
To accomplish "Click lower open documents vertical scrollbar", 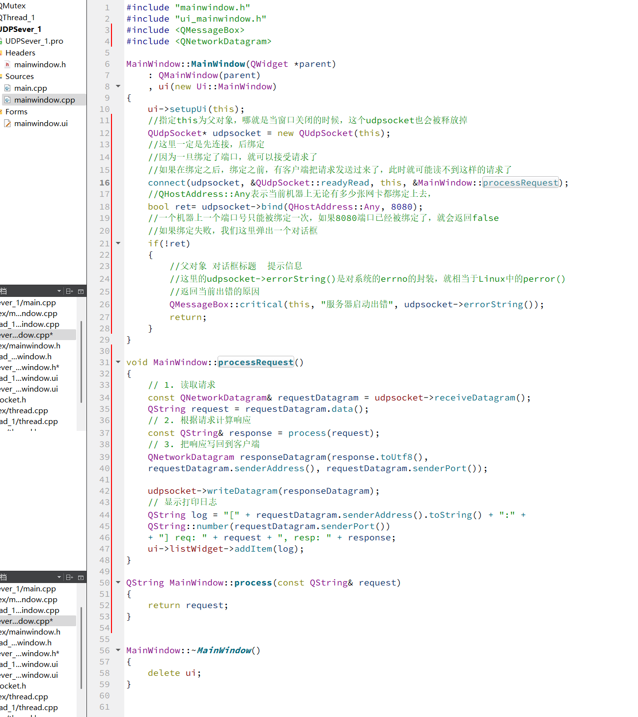I will tap(81, 648).
